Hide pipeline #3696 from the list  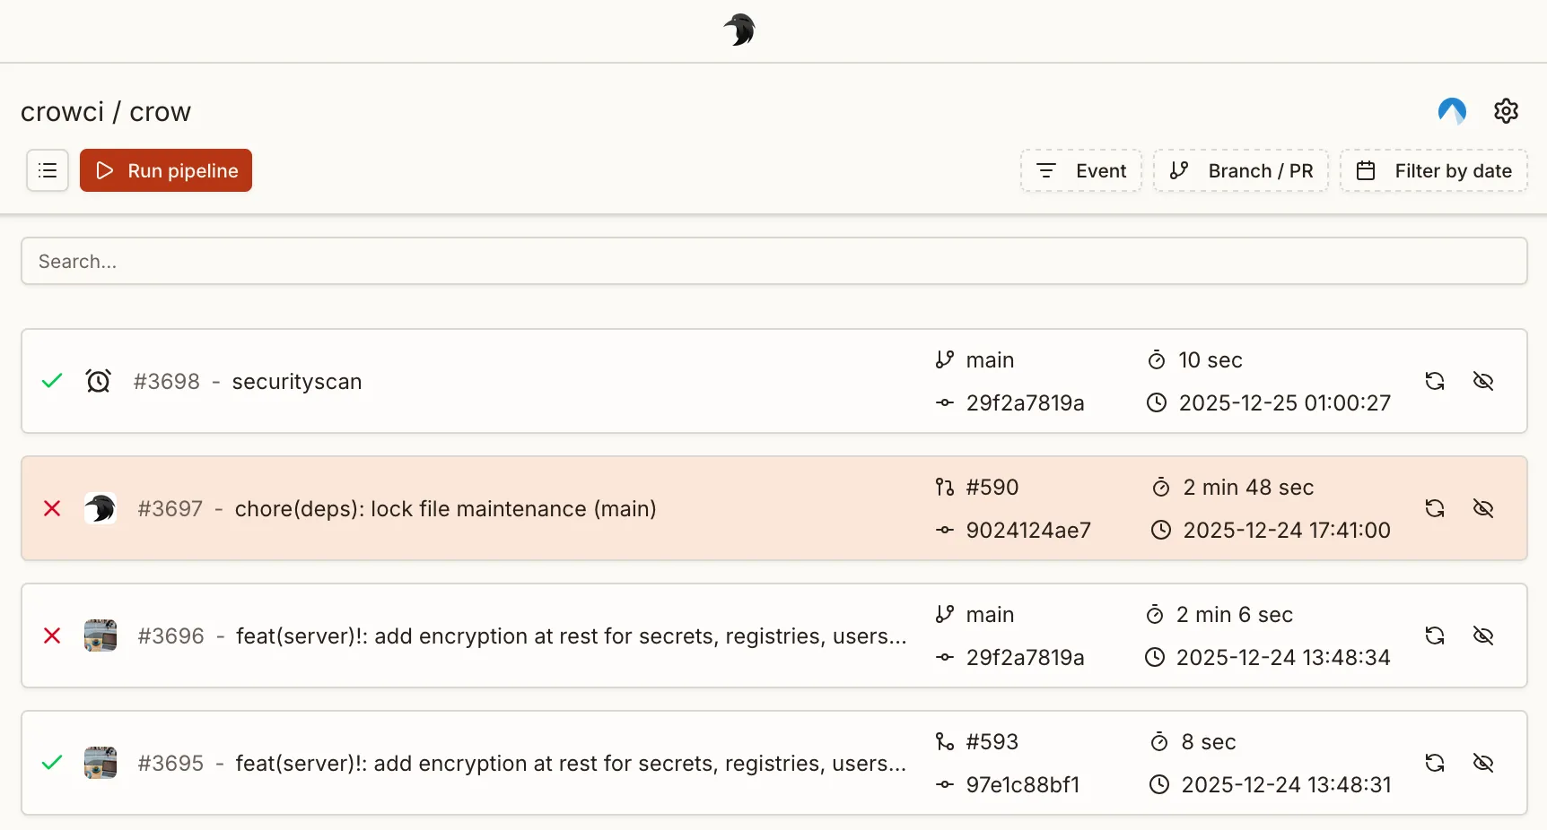coord(1483,635)
